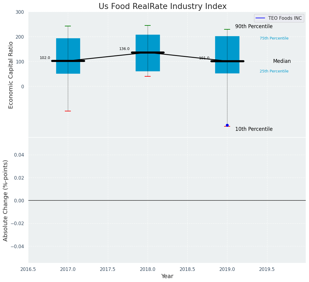Select the blue TEO Foods data point in 2019
Viewport: 309px width, 282px height.
227,125
